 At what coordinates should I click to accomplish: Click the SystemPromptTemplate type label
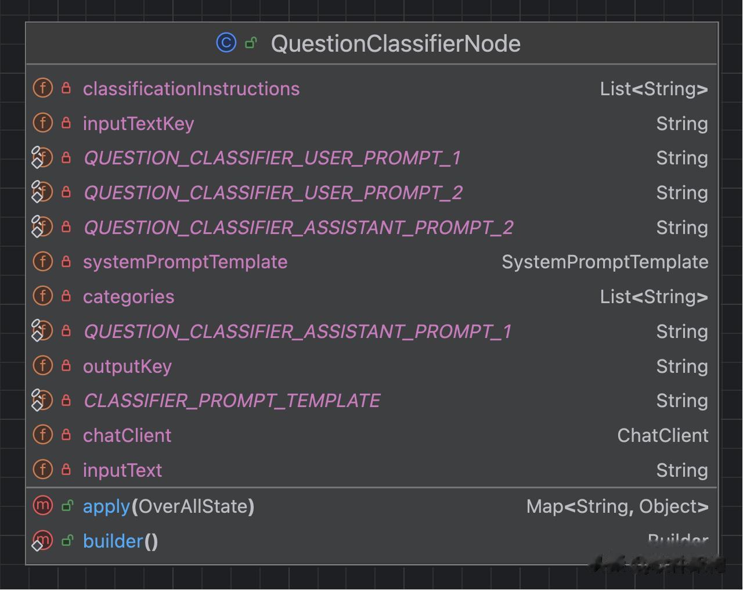click(605, 262)
